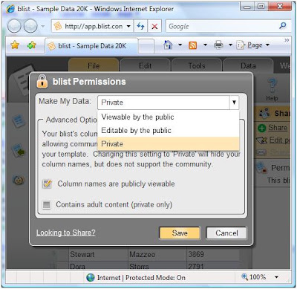297x289 pixels.
Task: Click the Home icon in toolbar
Action: [x=168, y=45]
